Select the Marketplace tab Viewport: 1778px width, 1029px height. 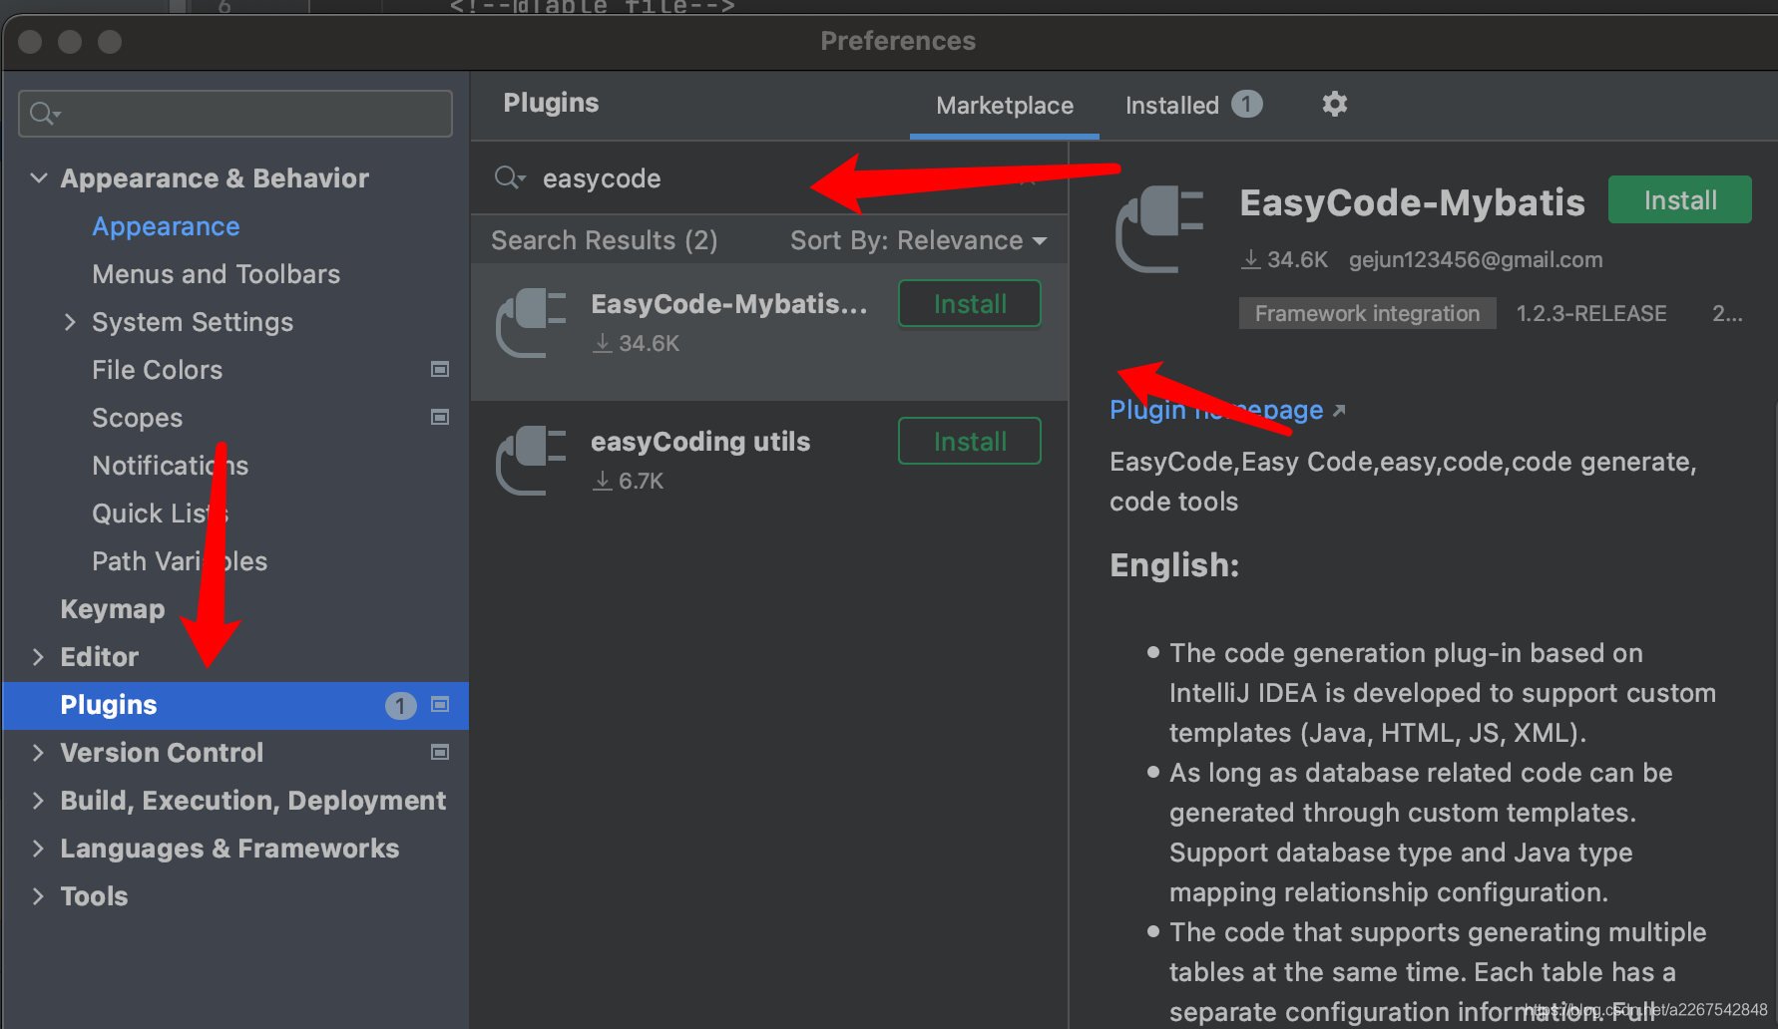1003,105
